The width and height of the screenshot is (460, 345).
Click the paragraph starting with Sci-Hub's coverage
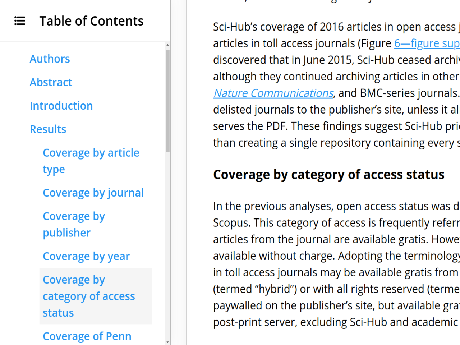[x=336, y=85]
